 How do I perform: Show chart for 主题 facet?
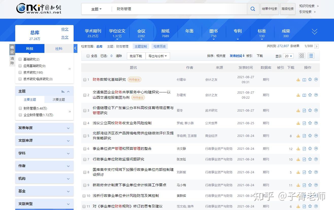pyautogui.click(x=63, y=91)
